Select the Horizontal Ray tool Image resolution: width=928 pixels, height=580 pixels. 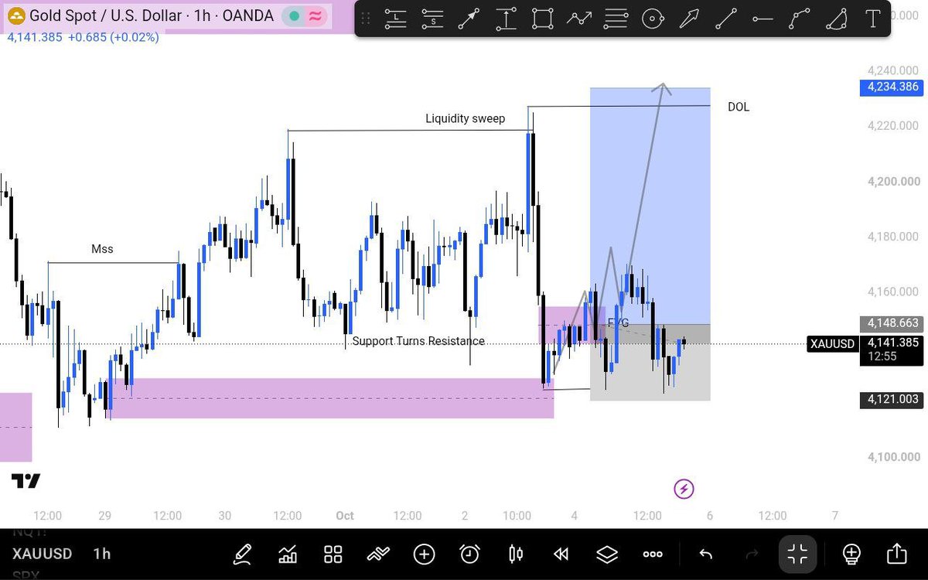[763, 19]
